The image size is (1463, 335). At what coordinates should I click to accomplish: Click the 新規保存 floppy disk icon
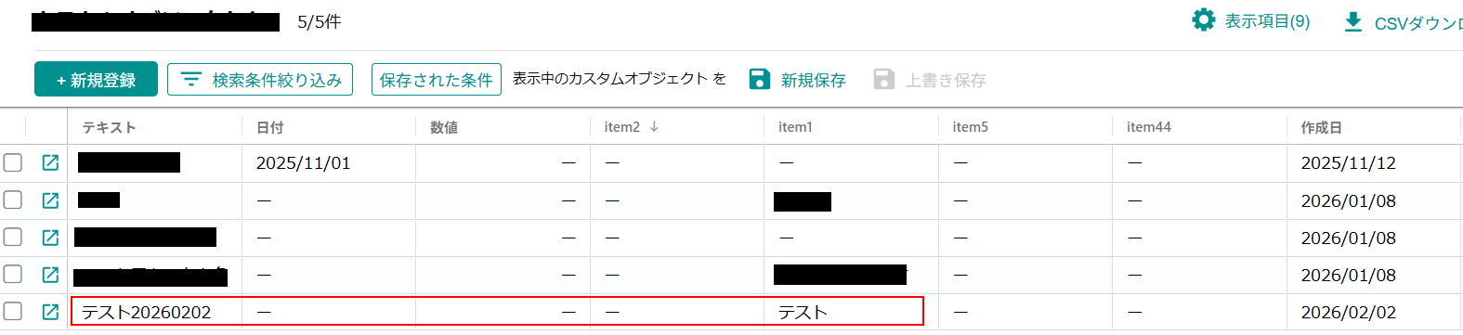759,79
